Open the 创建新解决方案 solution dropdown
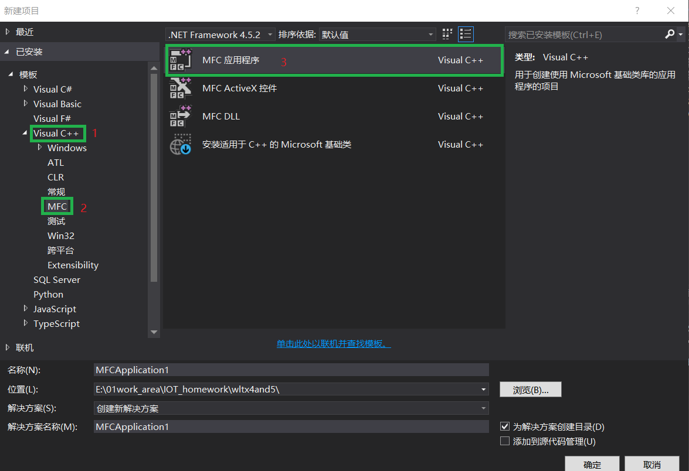Image resolution: width=689 pixels, height=471 pixels. [291, 408]
